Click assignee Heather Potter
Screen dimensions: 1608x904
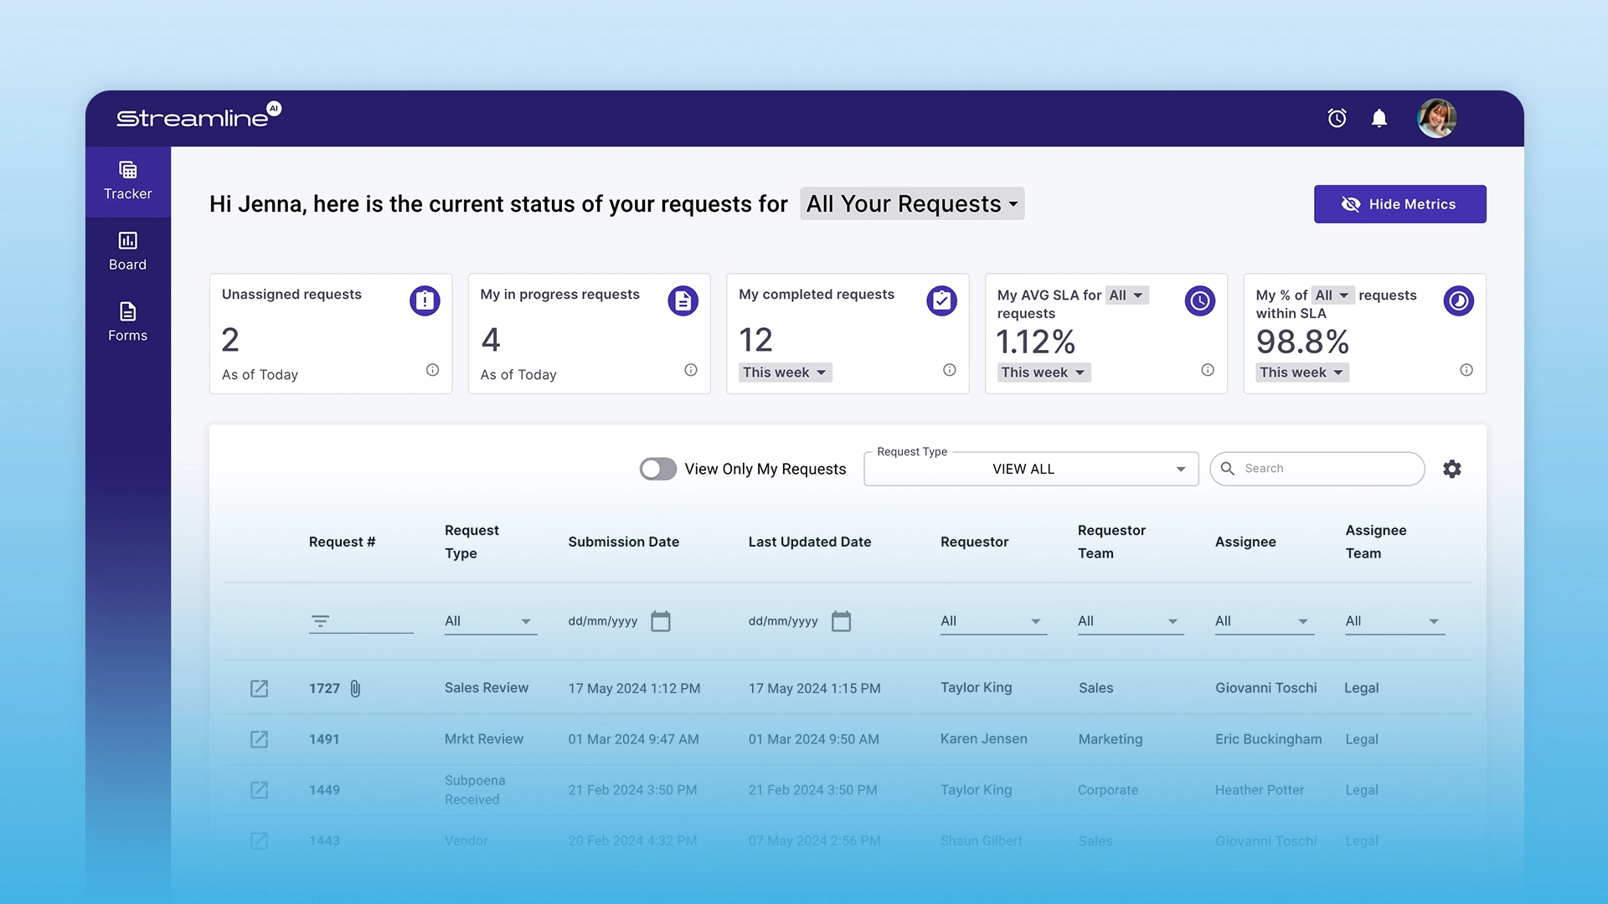(1260, 790)
